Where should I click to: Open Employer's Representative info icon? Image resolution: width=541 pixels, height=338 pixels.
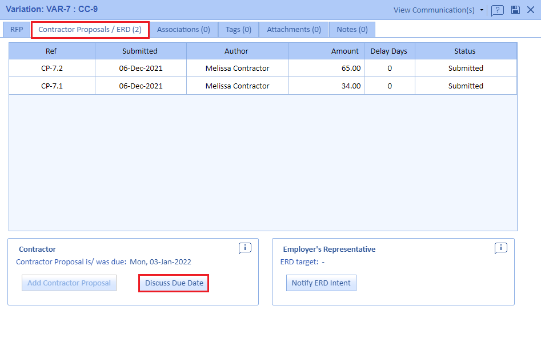(x=500, y=248)
